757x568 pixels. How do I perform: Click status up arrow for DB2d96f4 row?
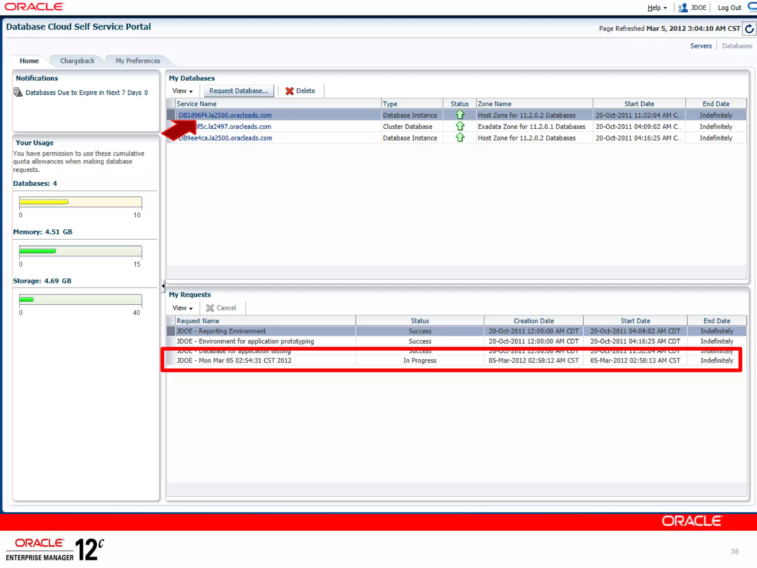click(x=459, y=115)
